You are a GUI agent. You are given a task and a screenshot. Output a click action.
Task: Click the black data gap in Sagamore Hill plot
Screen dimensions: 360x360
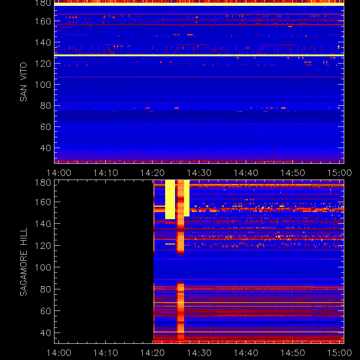[104, 261]
